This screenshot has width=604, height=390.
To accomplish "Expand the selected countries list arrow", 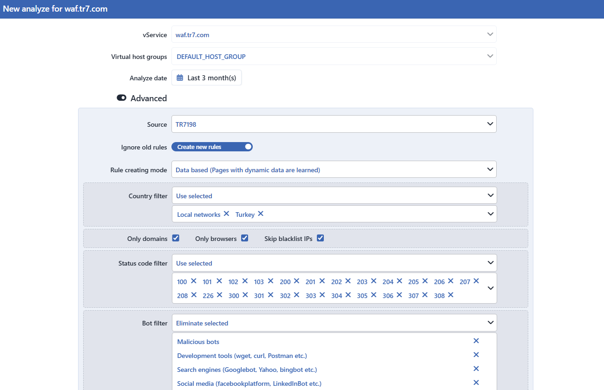I will click(491, 214).
